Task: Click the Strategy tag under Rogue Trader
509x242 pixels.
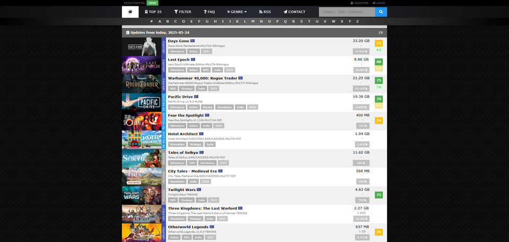Action: point(186,89)
